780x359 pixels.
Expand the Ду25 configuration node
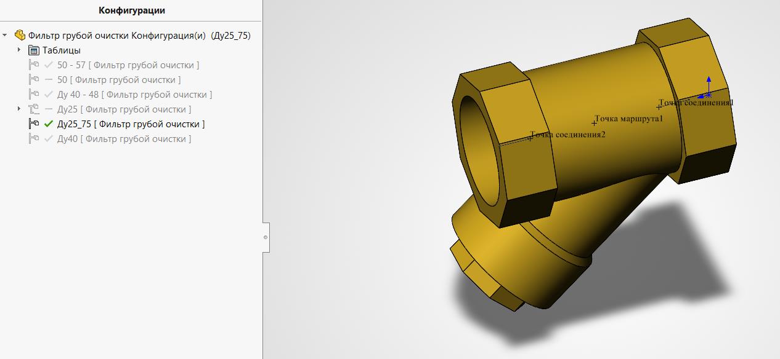[19, 109]
